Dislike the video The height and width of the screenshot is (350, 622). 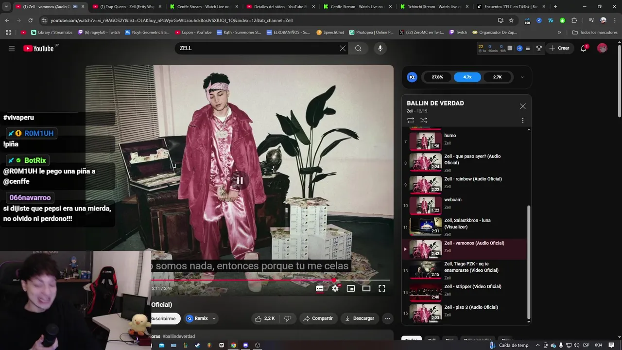(287, 318)
